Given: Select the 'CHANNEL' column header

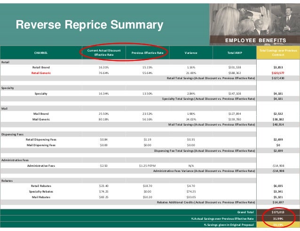Looking at the screenshot, I should [x=41, y=53].
